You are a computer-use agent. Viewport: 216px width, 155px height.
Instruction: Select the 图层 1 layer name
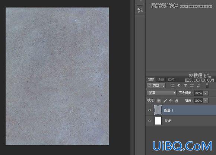(x=169, y=110)
